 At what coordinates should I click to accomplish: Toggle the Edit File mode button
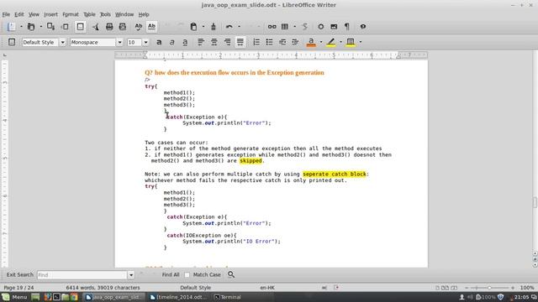click(x=81, y=27)
